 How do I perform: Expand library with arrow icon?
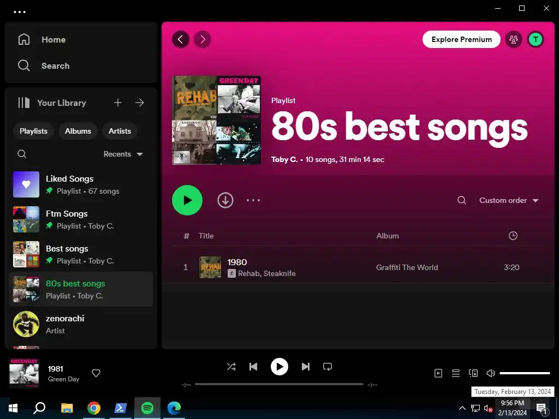[x=140, y=103]
